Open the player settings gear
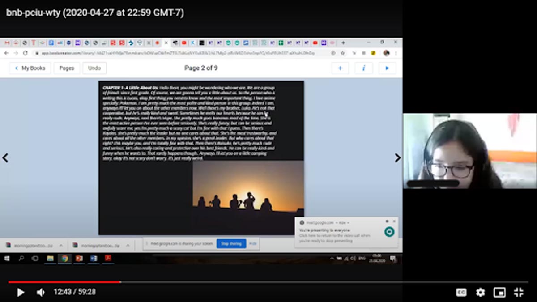The image size is (537, 302). (x=480, y=292)
